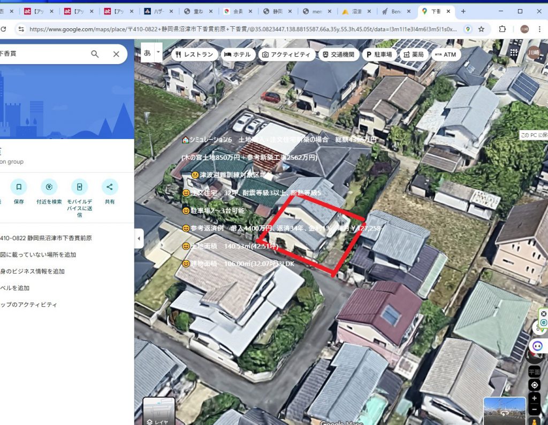Click the yellow Pegman Street View icon
This screenshot has width=548, height=425.
535,421
